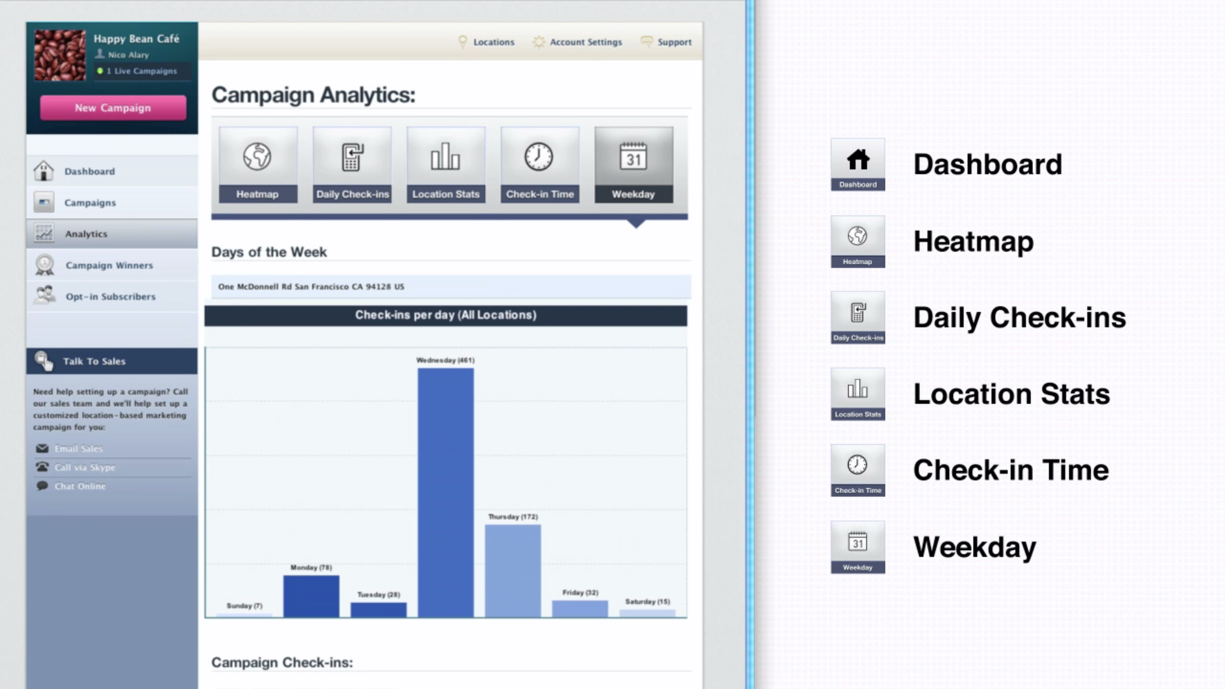The width and height of the screenshot is (1225, 689).
Task: Click the Weekday calendar icon in the right-hand legend
Action: click(857, 547)
